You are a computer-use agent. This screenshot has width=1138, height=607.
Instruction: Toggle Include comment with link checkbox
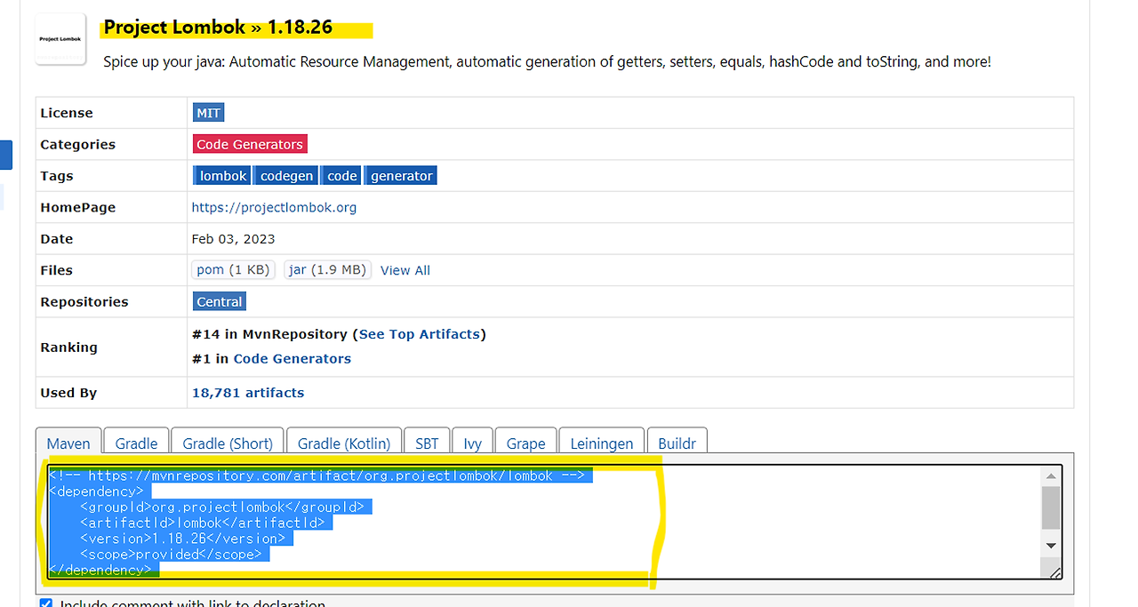[46, 604]
